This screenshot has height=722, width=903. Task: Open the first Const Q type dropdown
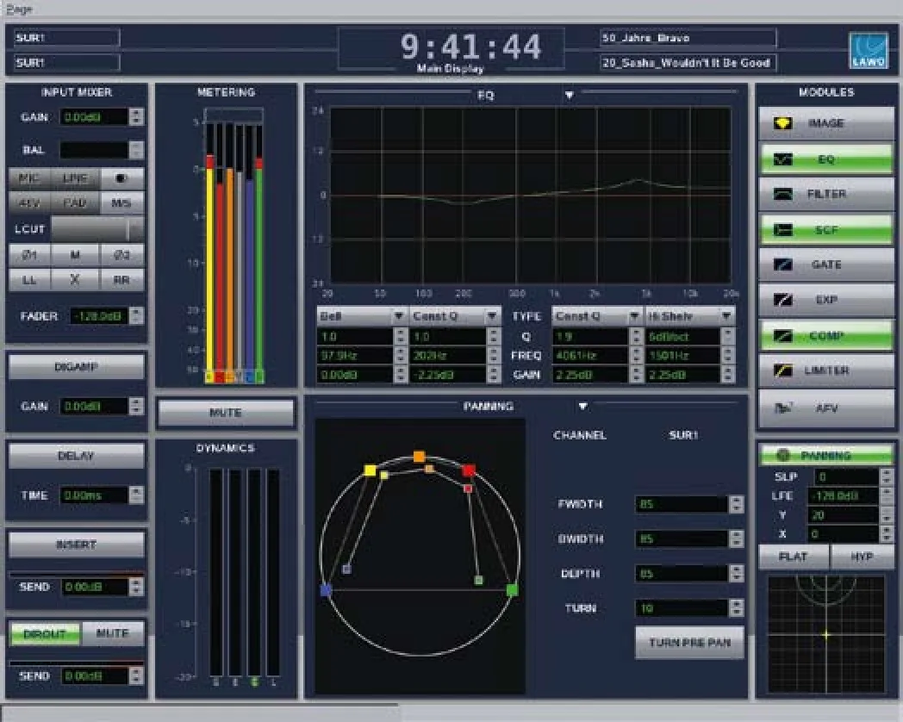click(492, 315)
